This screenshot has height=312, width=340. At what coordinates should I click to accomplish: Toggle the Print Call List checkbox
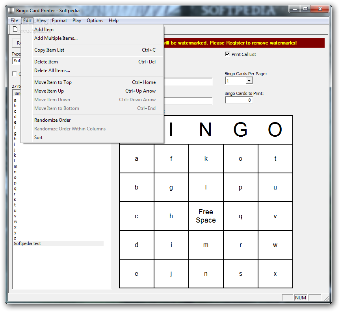[227, 54]
